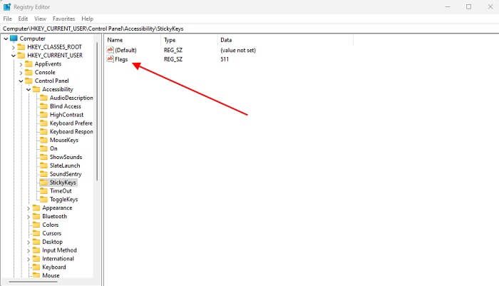Click the ShowSounds folder icon
499x286 pixels.
(x=43, y=158)
